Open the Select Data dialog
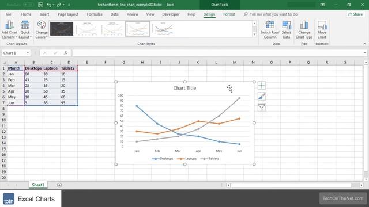The width and height of the screenshot is (369, 207). (287, 30)
